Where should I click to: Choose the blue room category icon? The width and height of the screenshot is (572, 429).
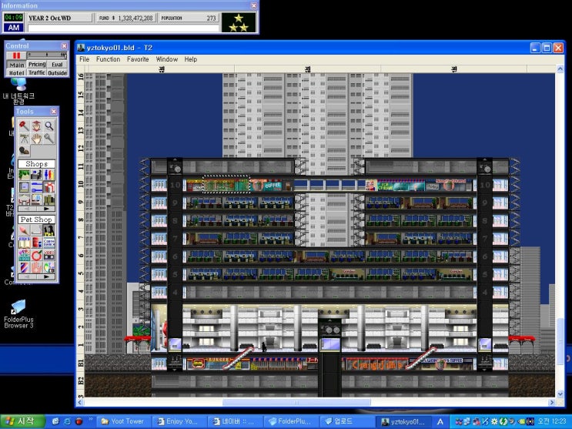24,187
